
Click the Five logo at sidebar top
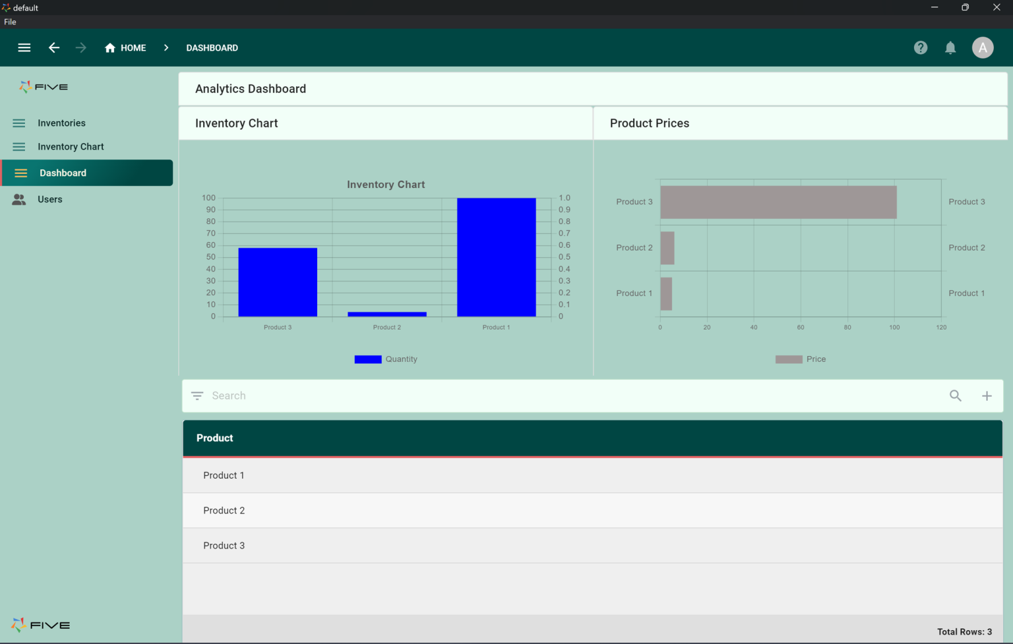click(x=44, y=87)
